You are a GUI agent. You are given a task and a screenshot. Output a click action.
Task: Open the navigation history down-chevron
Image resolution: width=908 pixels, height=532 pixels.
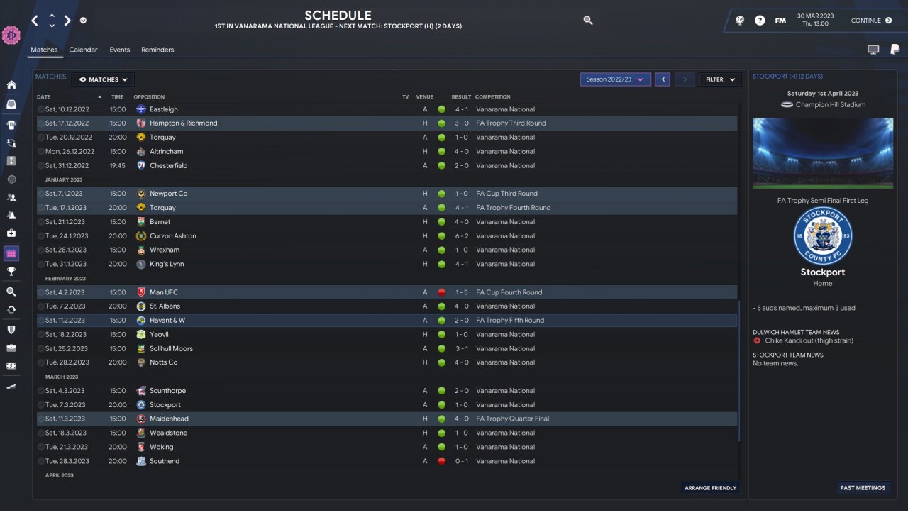pyautogui.click(x=83, y=21)
